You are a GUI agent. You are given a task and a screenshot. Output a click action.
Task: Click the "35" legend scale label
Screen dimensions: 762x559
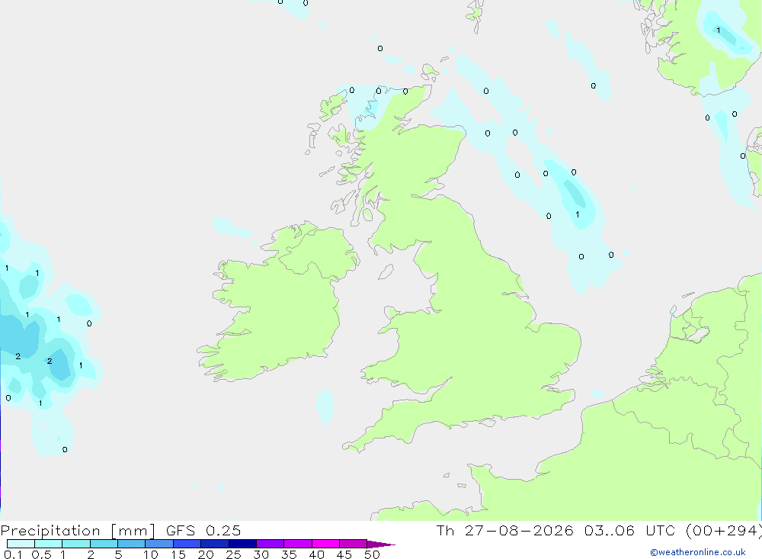(289, 554)
